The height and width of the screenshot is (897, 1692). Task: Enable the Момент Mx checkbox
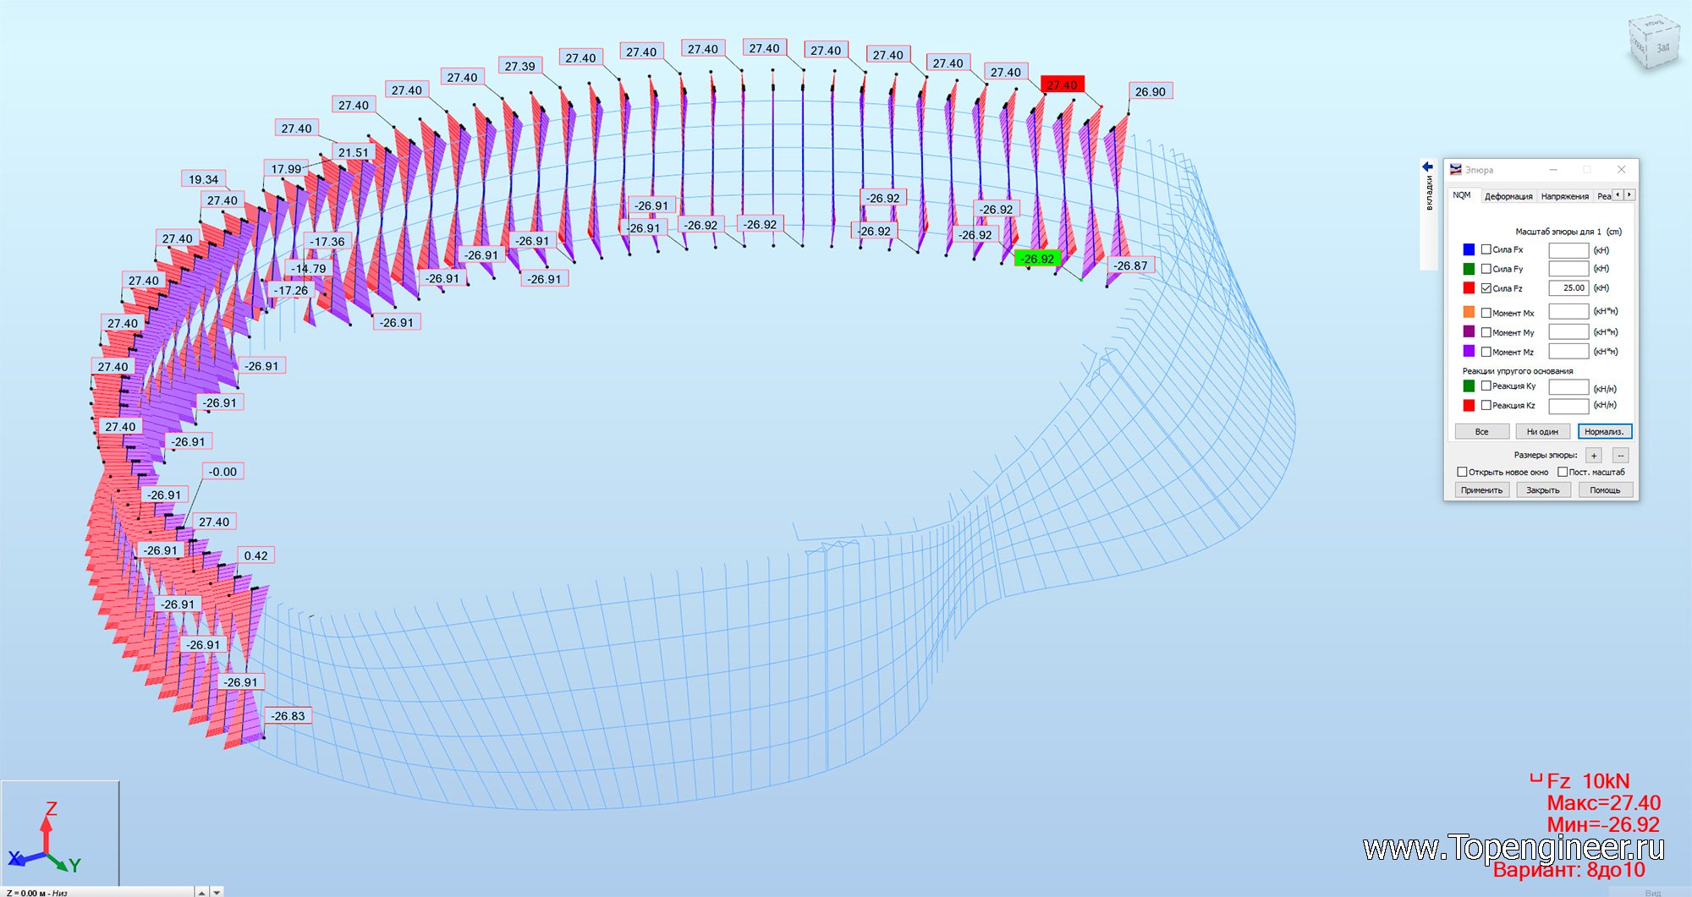pos(1486,313)
